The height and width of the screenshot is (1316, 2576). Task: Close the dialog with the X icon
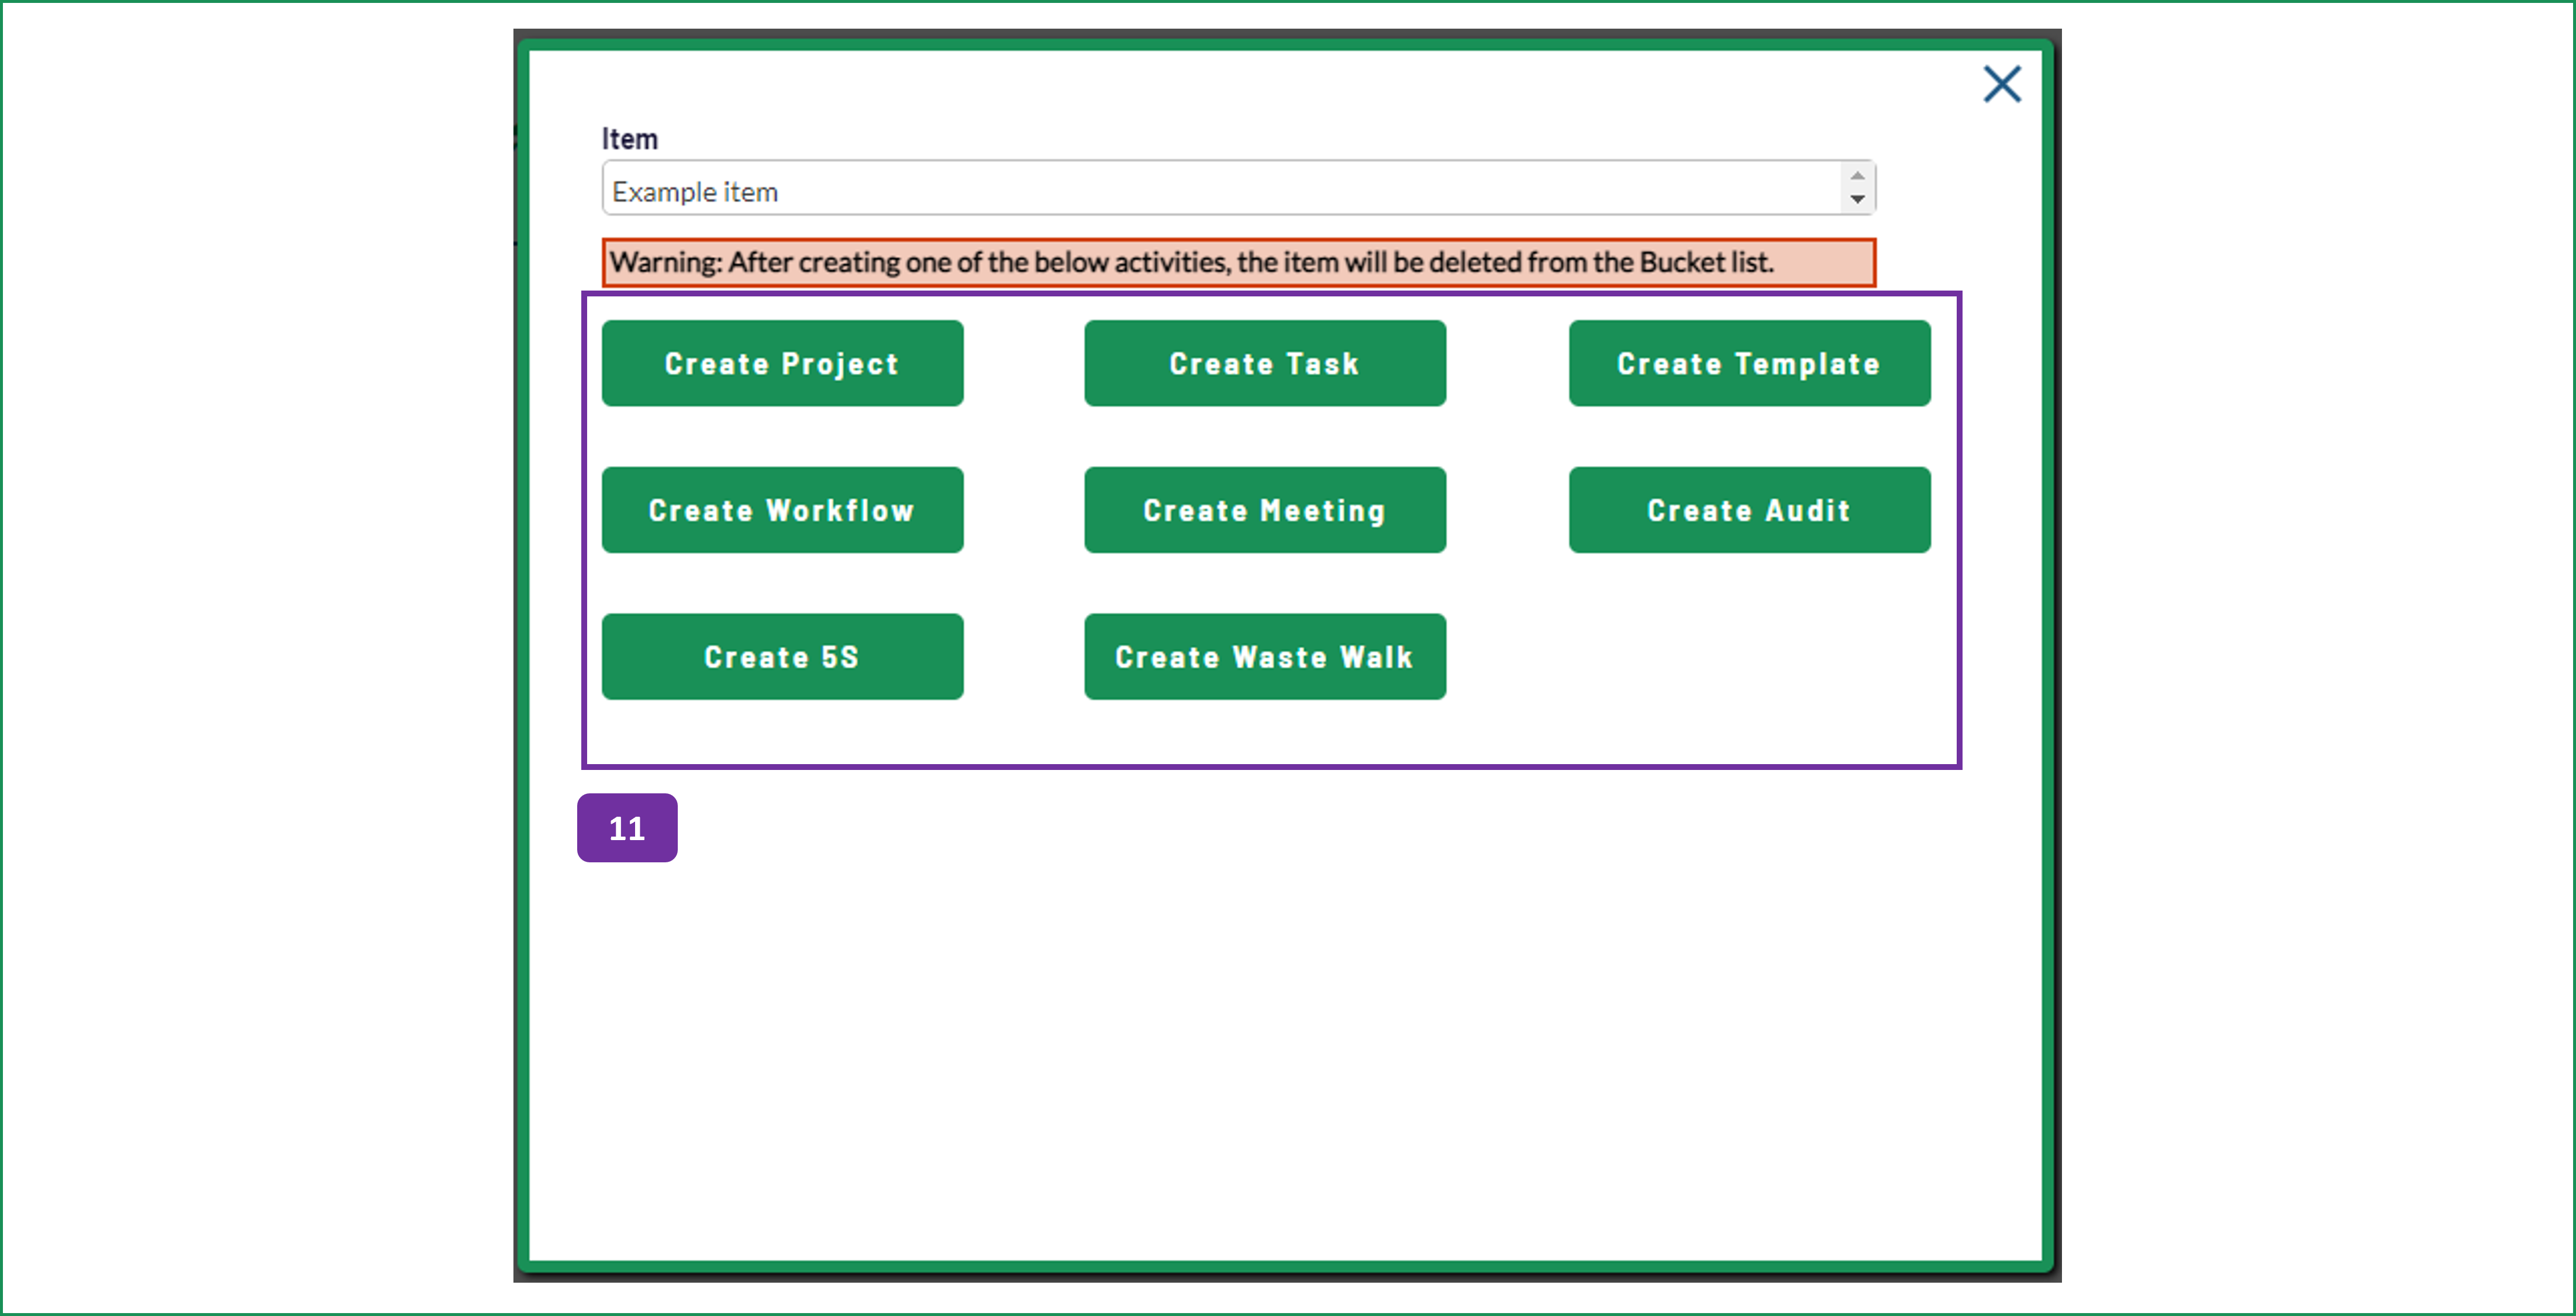2002,84
